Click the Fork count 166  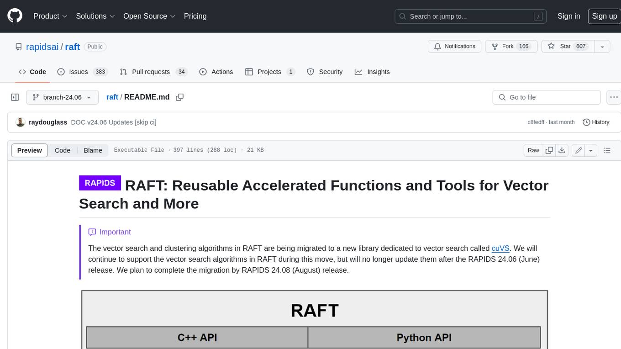[x=524, y=47]
